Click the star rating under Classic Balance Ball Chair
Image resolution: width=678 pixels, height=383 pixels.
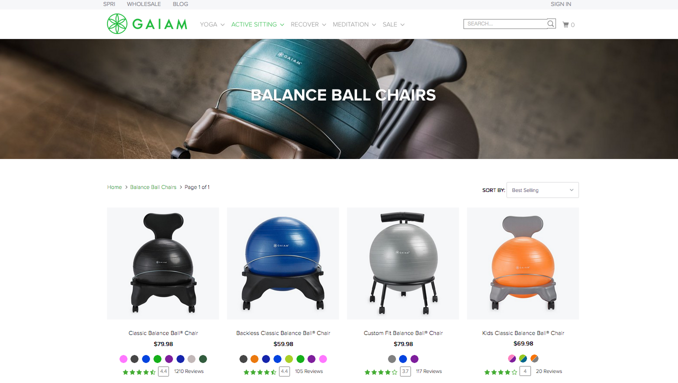point(139,372)
